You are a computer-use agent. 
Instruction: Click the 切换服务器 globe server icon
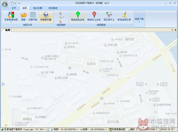pos(46,15)
